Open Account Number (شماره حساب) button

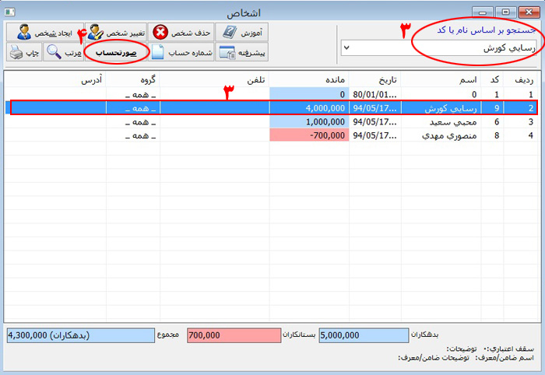coord(178,52)
